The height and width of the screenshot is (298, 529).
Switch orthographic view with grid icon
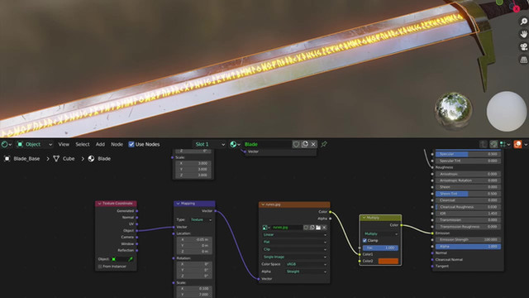click(523, 60)
